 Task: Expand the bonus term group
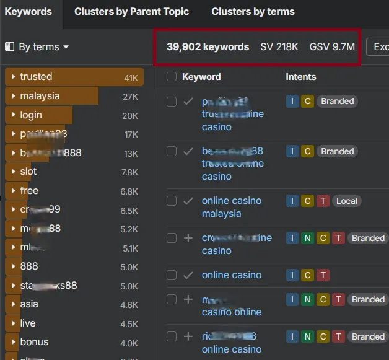click(x=14, y=342)
